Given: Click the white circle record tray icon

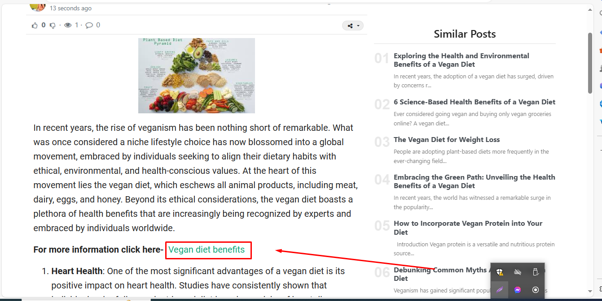Looking at the screenshot, I should pos(535,290).
